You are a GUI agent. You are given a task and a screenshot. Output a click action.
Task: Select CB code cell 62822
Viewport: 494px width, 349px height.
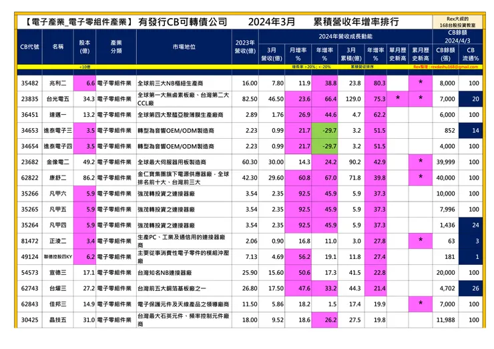(x=29, y=178)
